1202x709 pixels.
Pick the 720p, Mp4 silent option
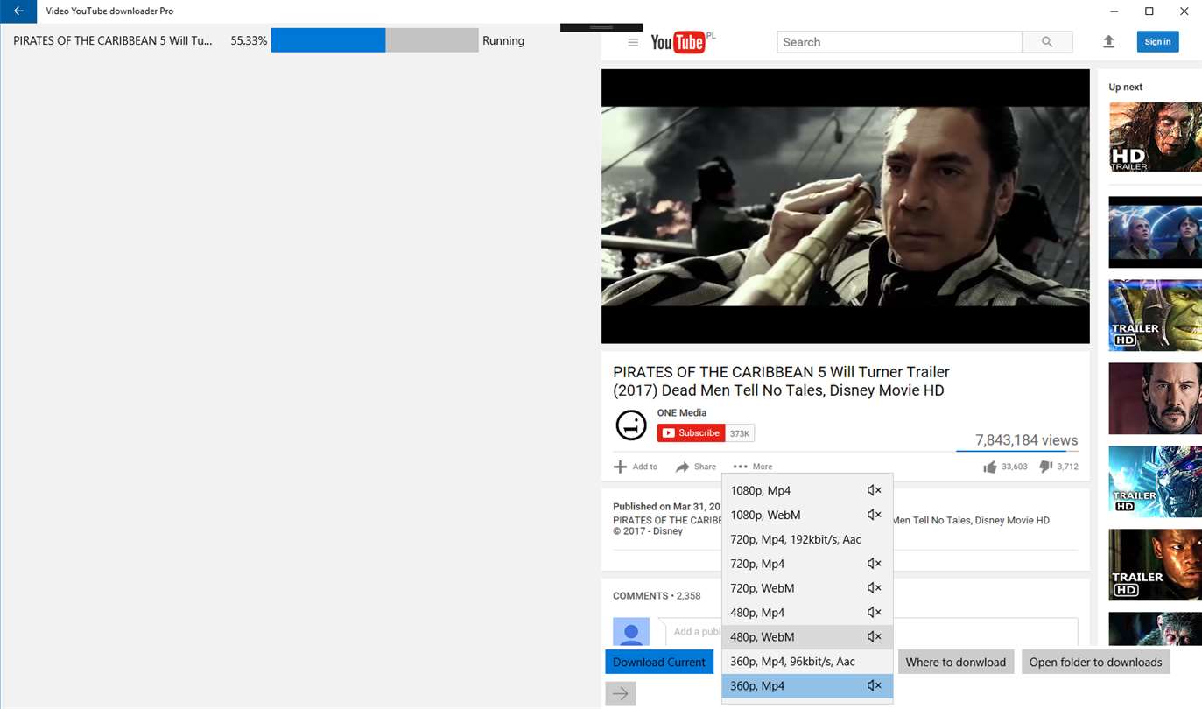(x=807, y=564)
